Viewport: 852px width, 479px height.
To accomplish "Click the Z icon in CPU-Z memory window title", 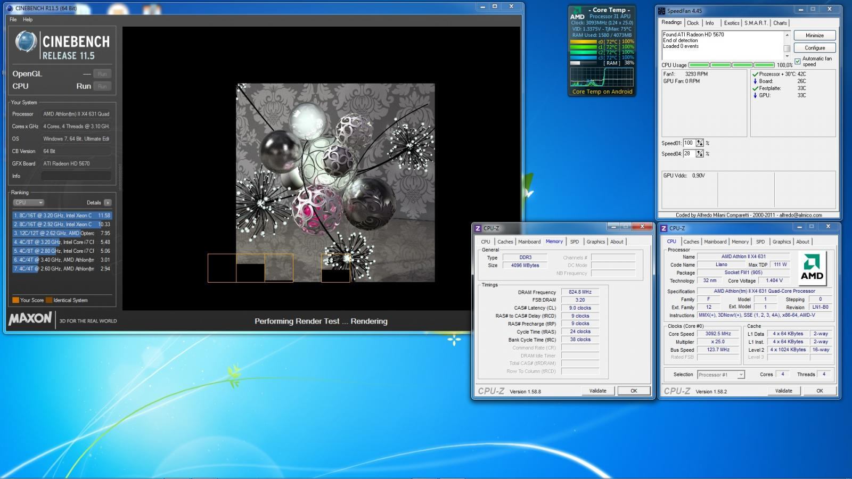I will coord(478,228).
